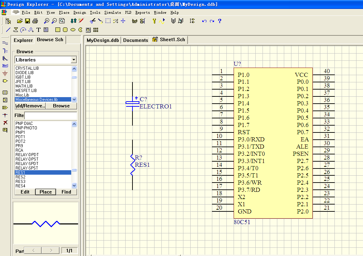
Task: Click the Print icon in toolbar
Action: click(x=35, y=21)
